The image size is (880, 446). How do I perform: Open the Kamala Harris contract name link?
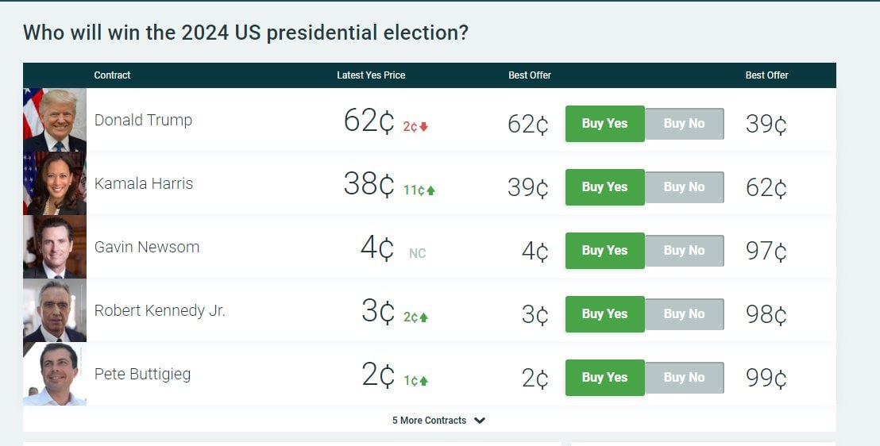coord(143,184)
